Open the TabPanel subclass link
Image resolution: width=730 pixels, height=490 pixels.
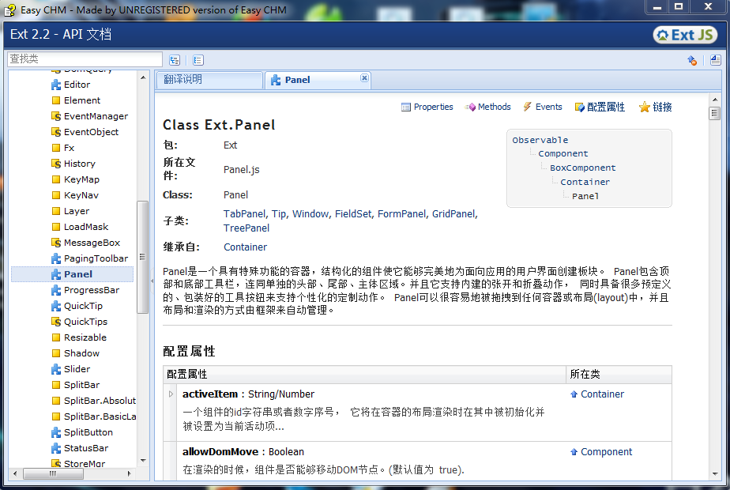coord(244,214)
